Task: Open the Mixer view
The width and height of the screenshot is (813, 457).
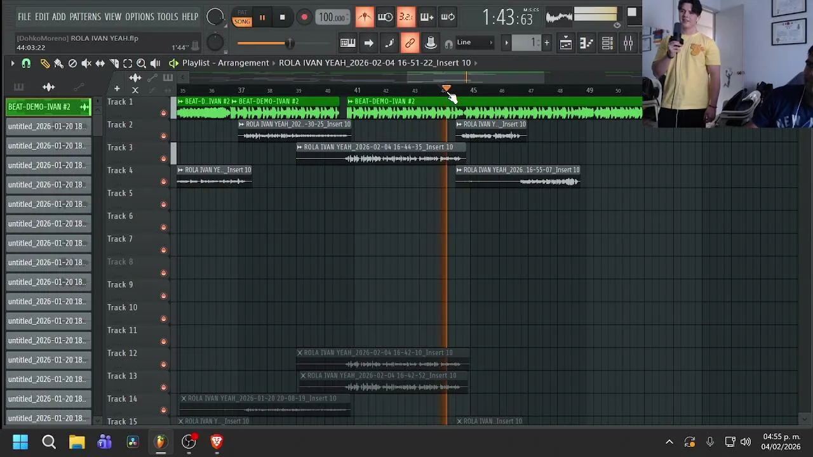Action: (x=628, y=43)
